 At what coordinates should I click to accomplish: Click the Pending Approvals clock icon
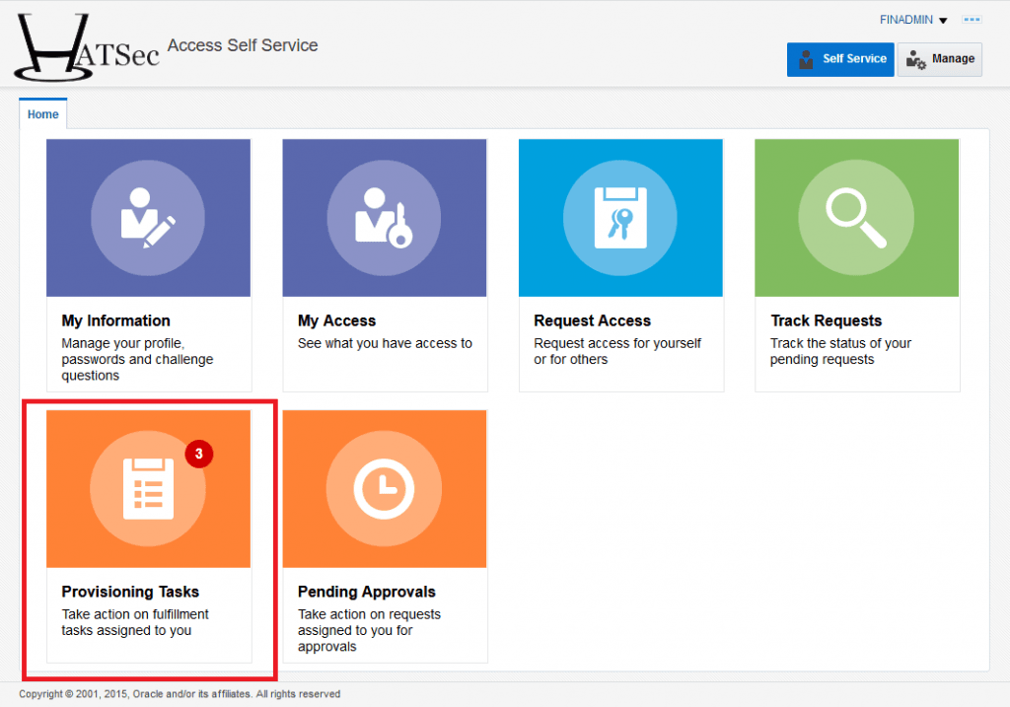(x=384, y=488)
